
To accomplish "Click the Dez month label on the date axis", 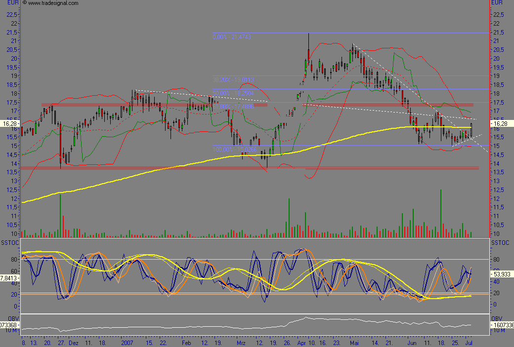I will click(x=73, y=342).
